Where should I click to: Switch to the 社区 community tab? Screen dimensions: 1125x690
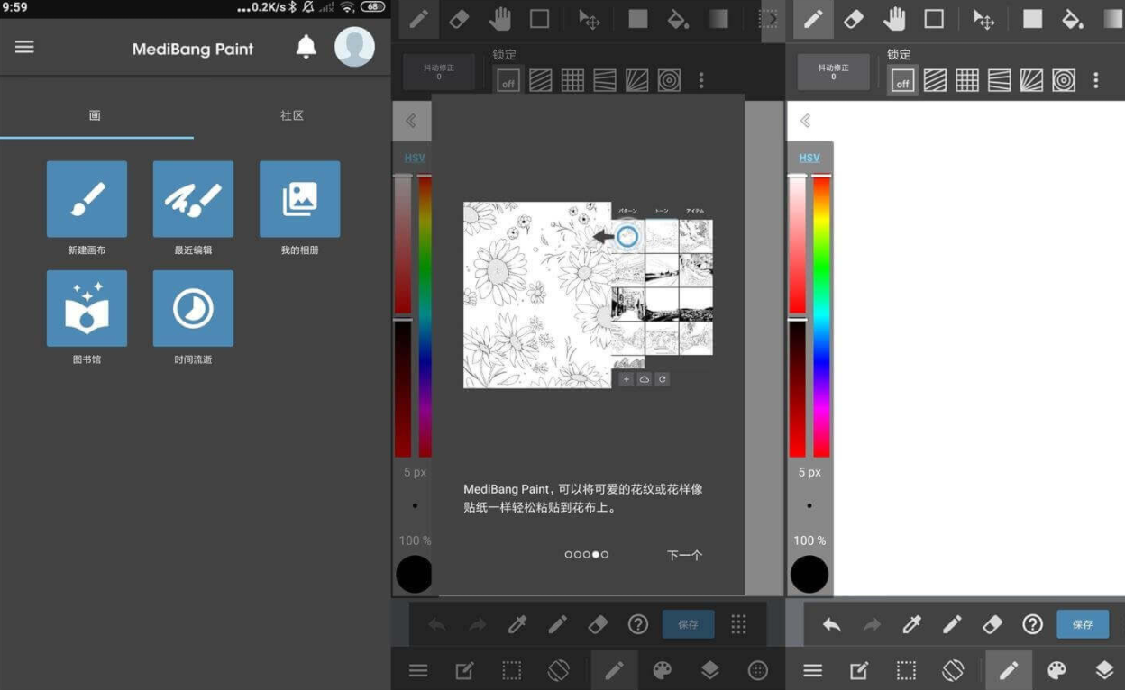pos(291,116)
